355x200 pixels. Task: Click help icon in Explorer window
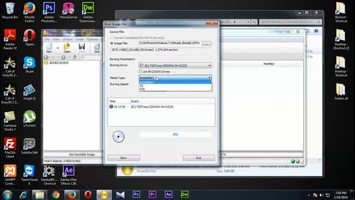[316, 31]
